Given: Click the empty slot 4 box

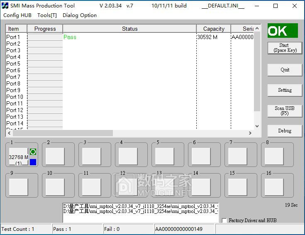Looking at the screenshot, I should click(x=128, y=157).
